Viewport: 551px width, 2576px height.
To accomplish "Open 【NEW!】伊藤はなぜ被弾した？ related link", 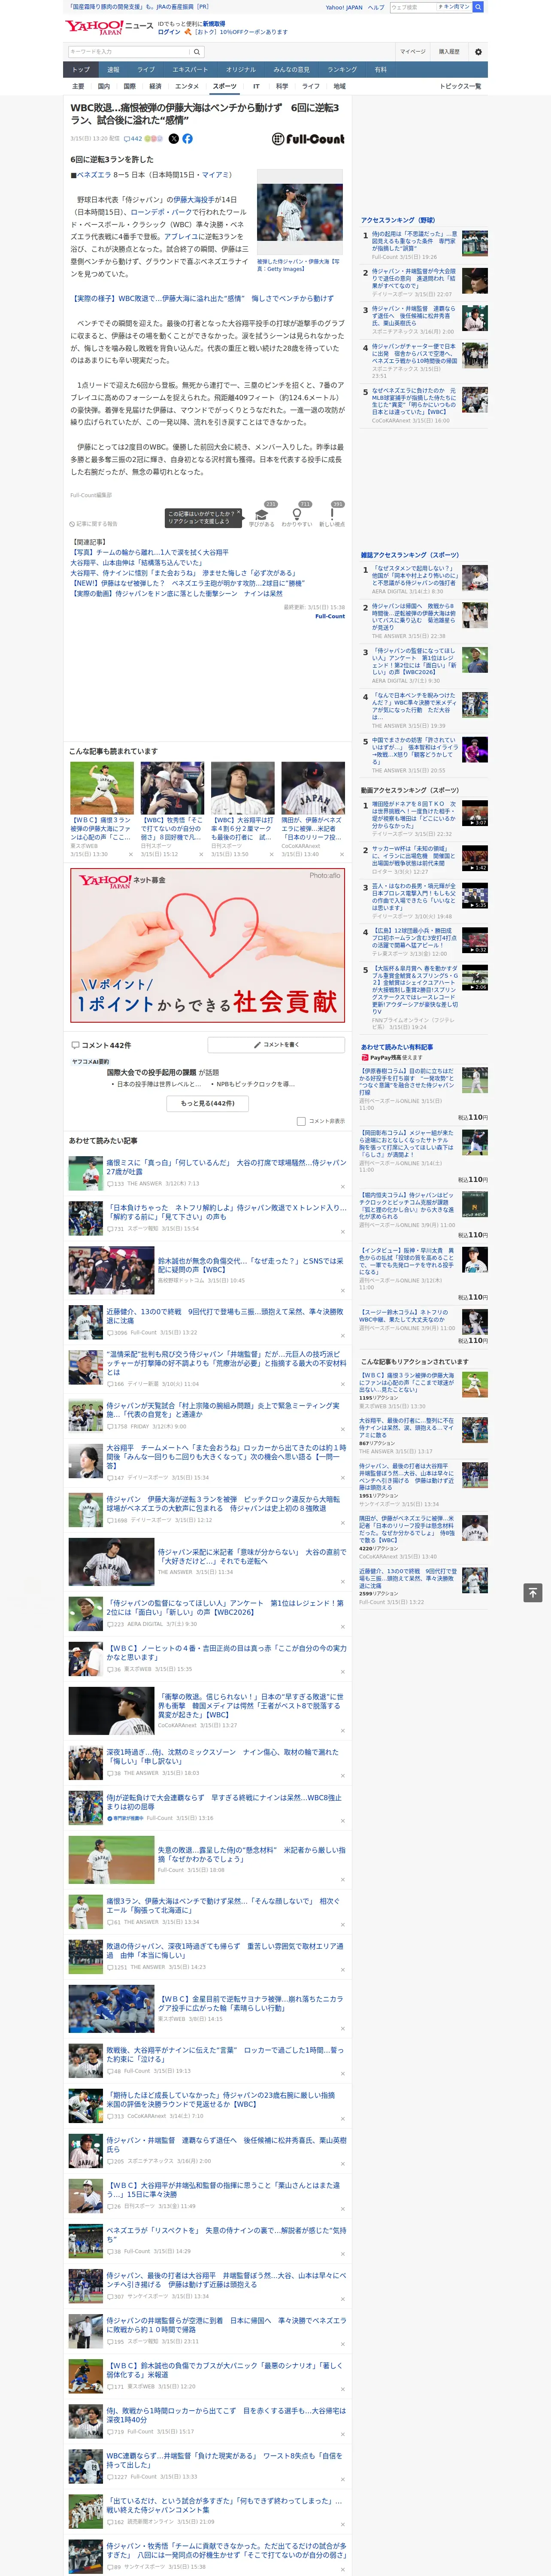I will coord(187,583).
